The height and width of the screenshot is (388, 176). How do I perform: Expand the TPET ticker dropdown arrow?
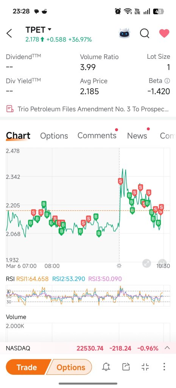(x=50, y=29)
